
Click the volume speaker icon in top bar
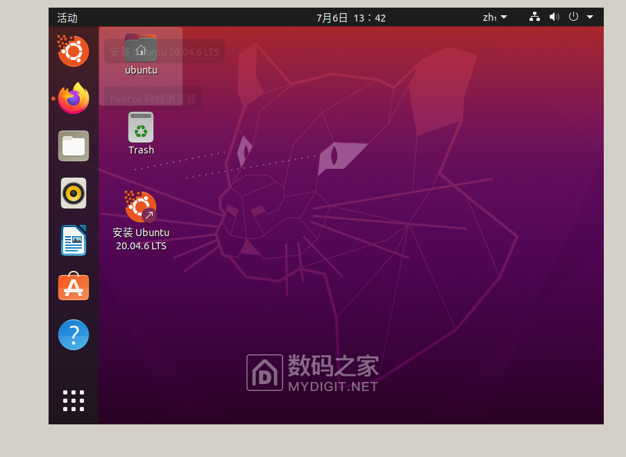[554, 17]
